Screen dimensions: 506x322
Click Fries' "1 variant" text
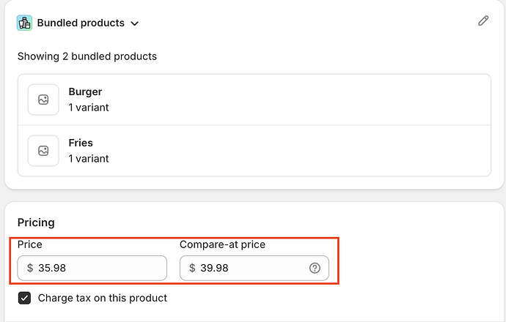(x=89, y=158)
